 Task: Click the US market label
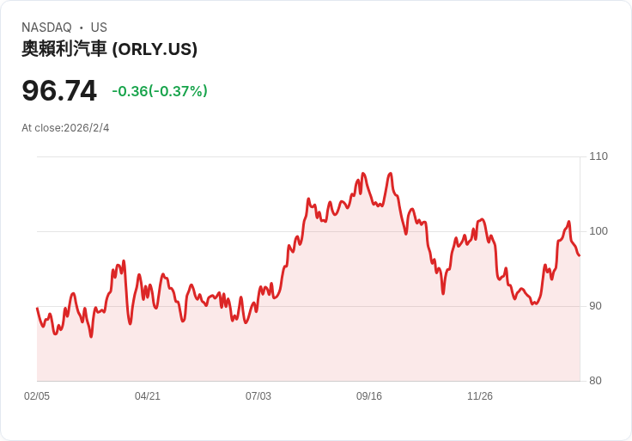[x=99, y=28]
